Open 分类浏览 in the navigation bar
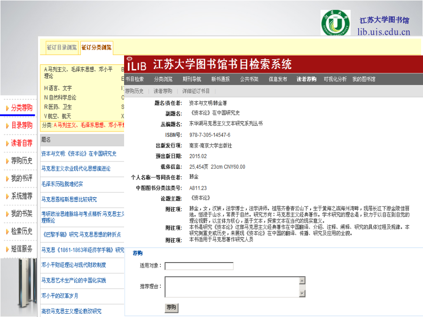The width and height of the screenshot is (423, 317). [163, 79]
